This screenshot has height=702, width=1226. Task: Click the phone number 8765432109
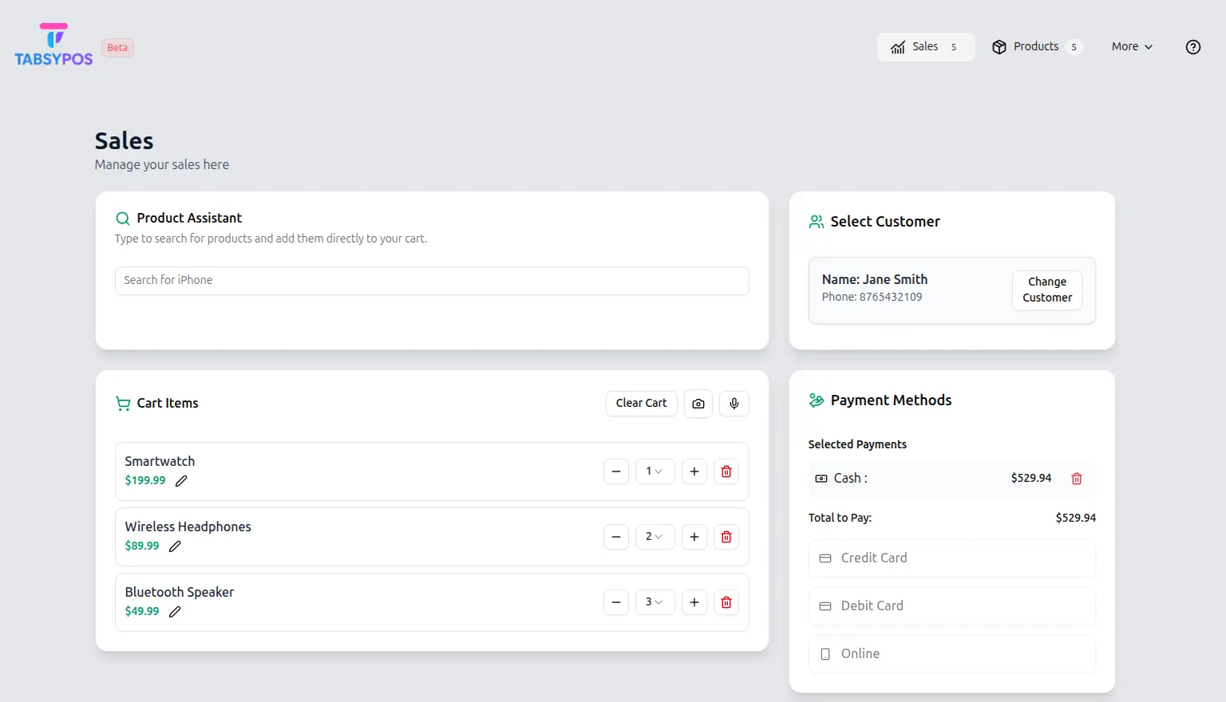891,297
